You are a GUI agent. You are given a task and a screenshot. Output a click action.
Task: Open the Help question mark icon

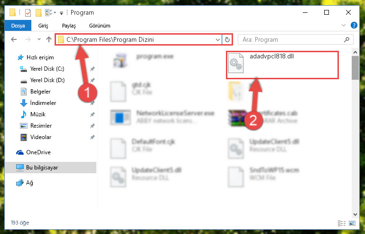354,25
